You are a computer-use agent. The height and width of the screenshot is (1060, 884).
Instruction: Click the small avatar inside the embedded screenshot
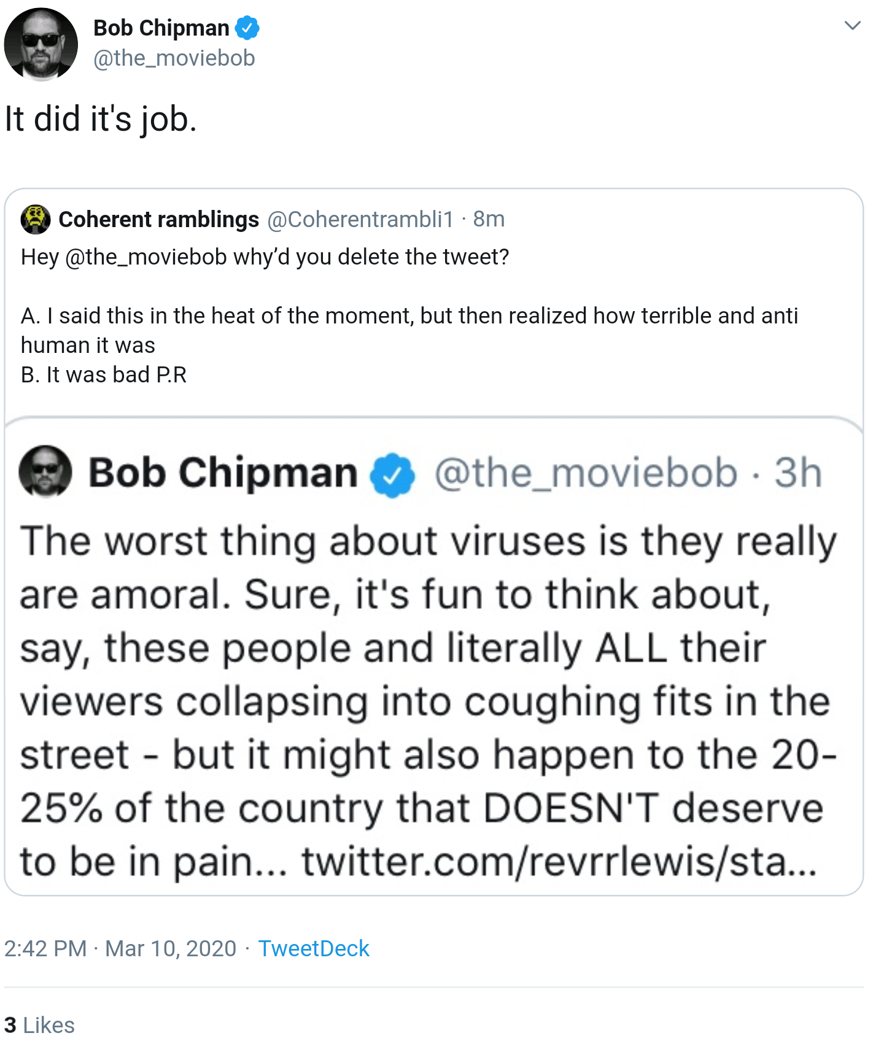(45, 471)
